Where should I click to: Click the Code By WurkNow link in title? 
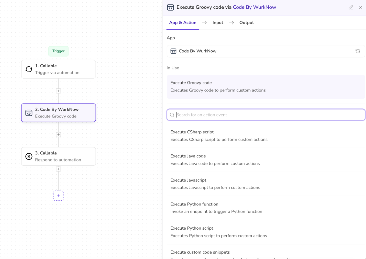[x=254, y=7]
